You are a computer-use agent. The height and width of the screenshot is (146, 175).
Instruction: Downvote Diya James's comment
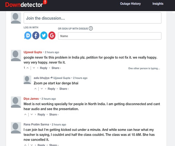[32, 115]
